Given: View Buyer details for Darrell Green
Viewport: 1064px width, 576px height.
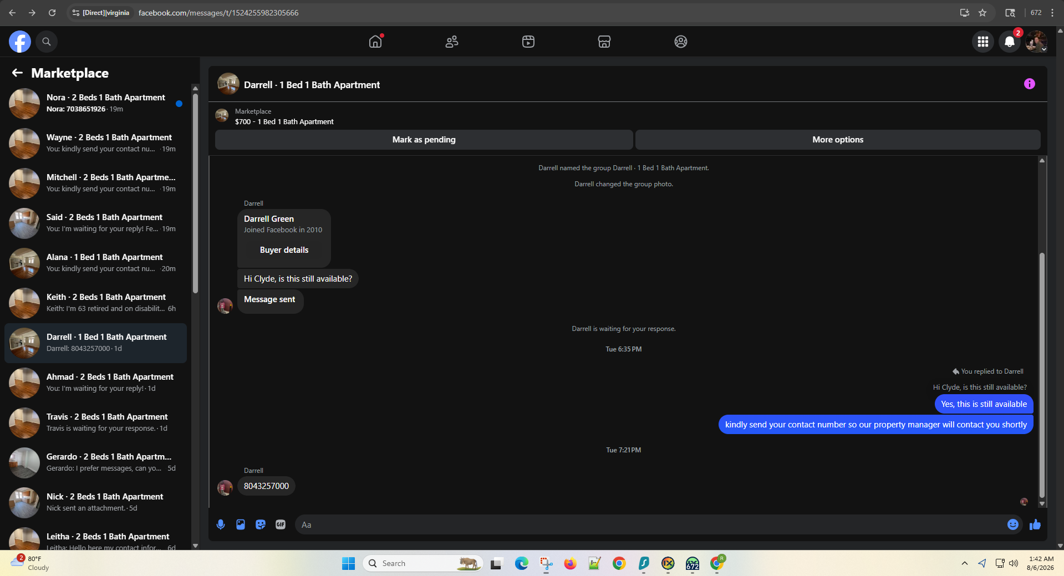Looking at the screenshot, I should (284, 250).
